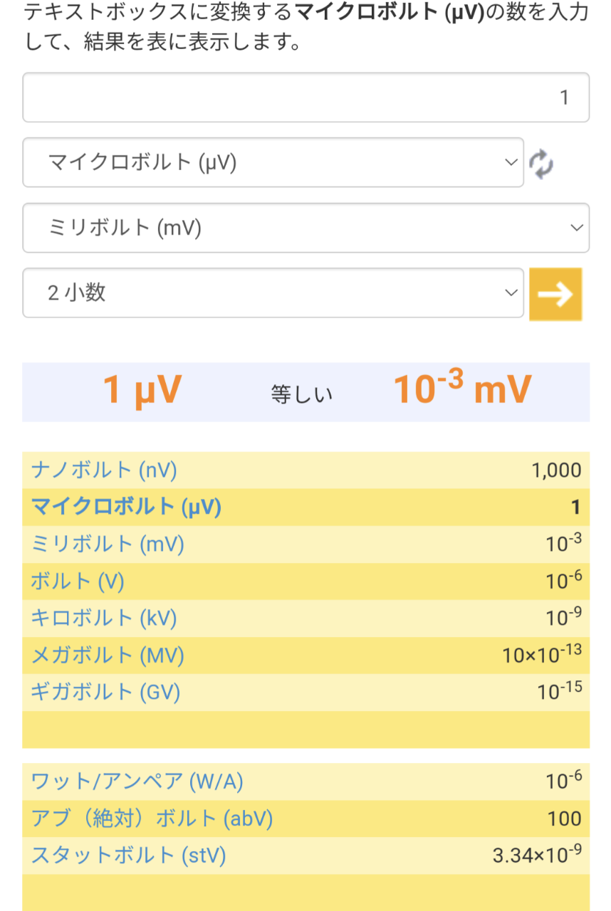The image size is (611, 911).
Task: Open the アブ（絶対）ボルト (abV) link
Action: 152,818
